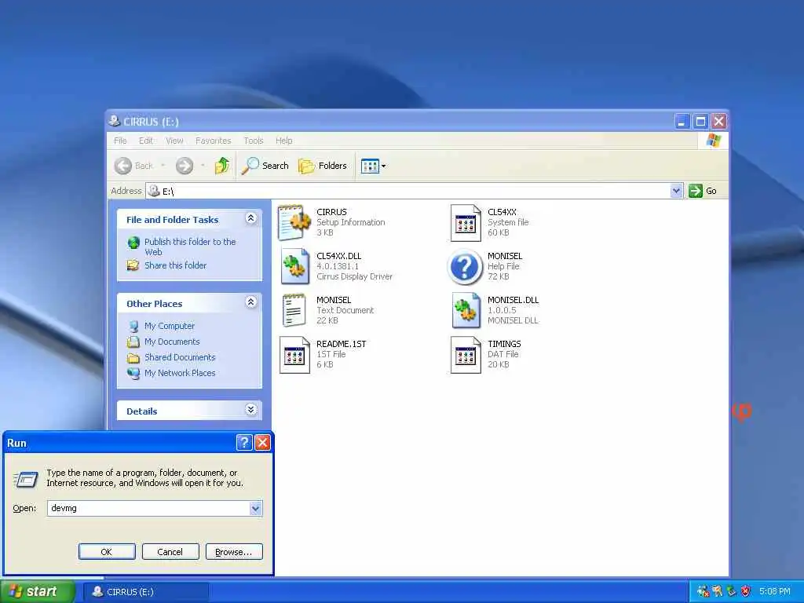The image size is (804, 603).
Task: Select the CL54XX.DLL display driver icon
Action: [x=295, y=266]
